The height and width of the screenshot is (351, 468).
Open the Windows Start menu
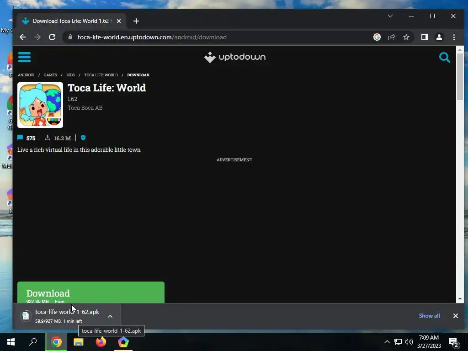pyautogui.click(x=11, y=342)
